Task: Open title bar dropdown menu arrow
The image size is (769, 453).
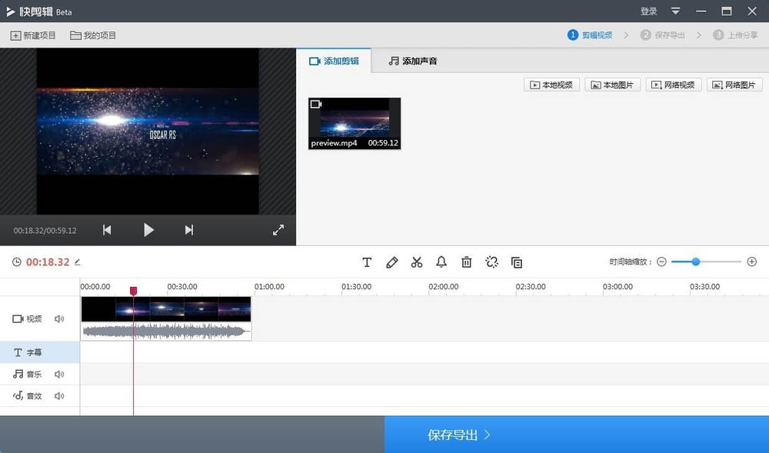Action: (x=675, y=11)
